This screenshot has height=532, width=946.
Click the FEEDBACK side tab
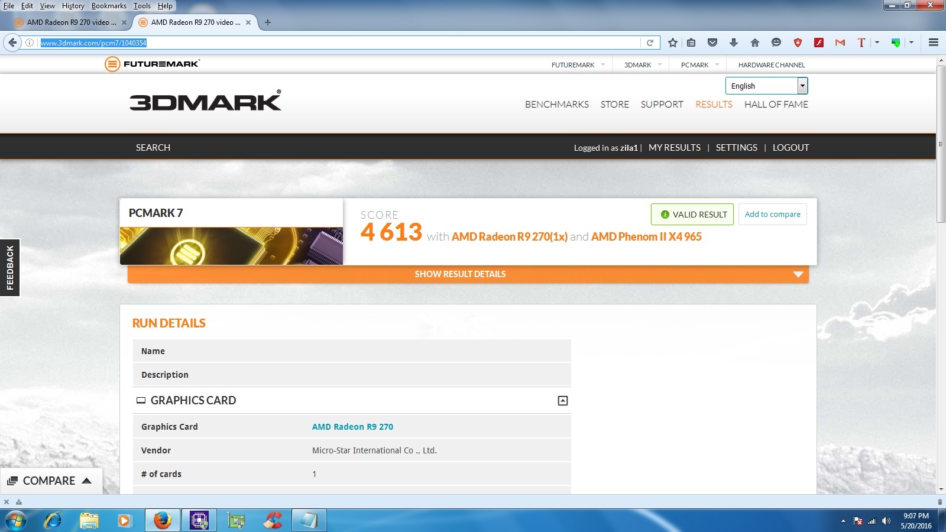tap(10, 268)
